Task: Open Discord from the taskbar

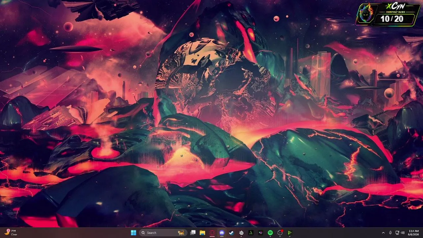Action: click(222, 233)
